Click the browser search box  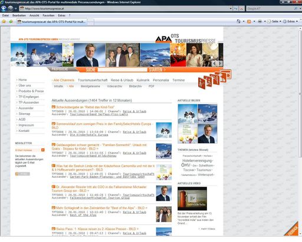pos(270,9)
